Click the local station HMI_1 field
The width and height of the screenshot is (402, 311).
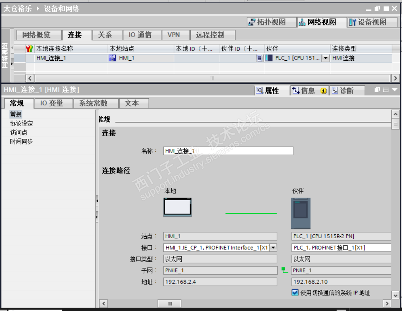[x=220, y=236]
